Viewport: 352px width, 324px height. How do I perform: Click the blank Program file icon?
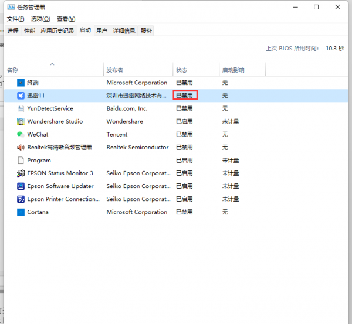click(x=21, y=161)
